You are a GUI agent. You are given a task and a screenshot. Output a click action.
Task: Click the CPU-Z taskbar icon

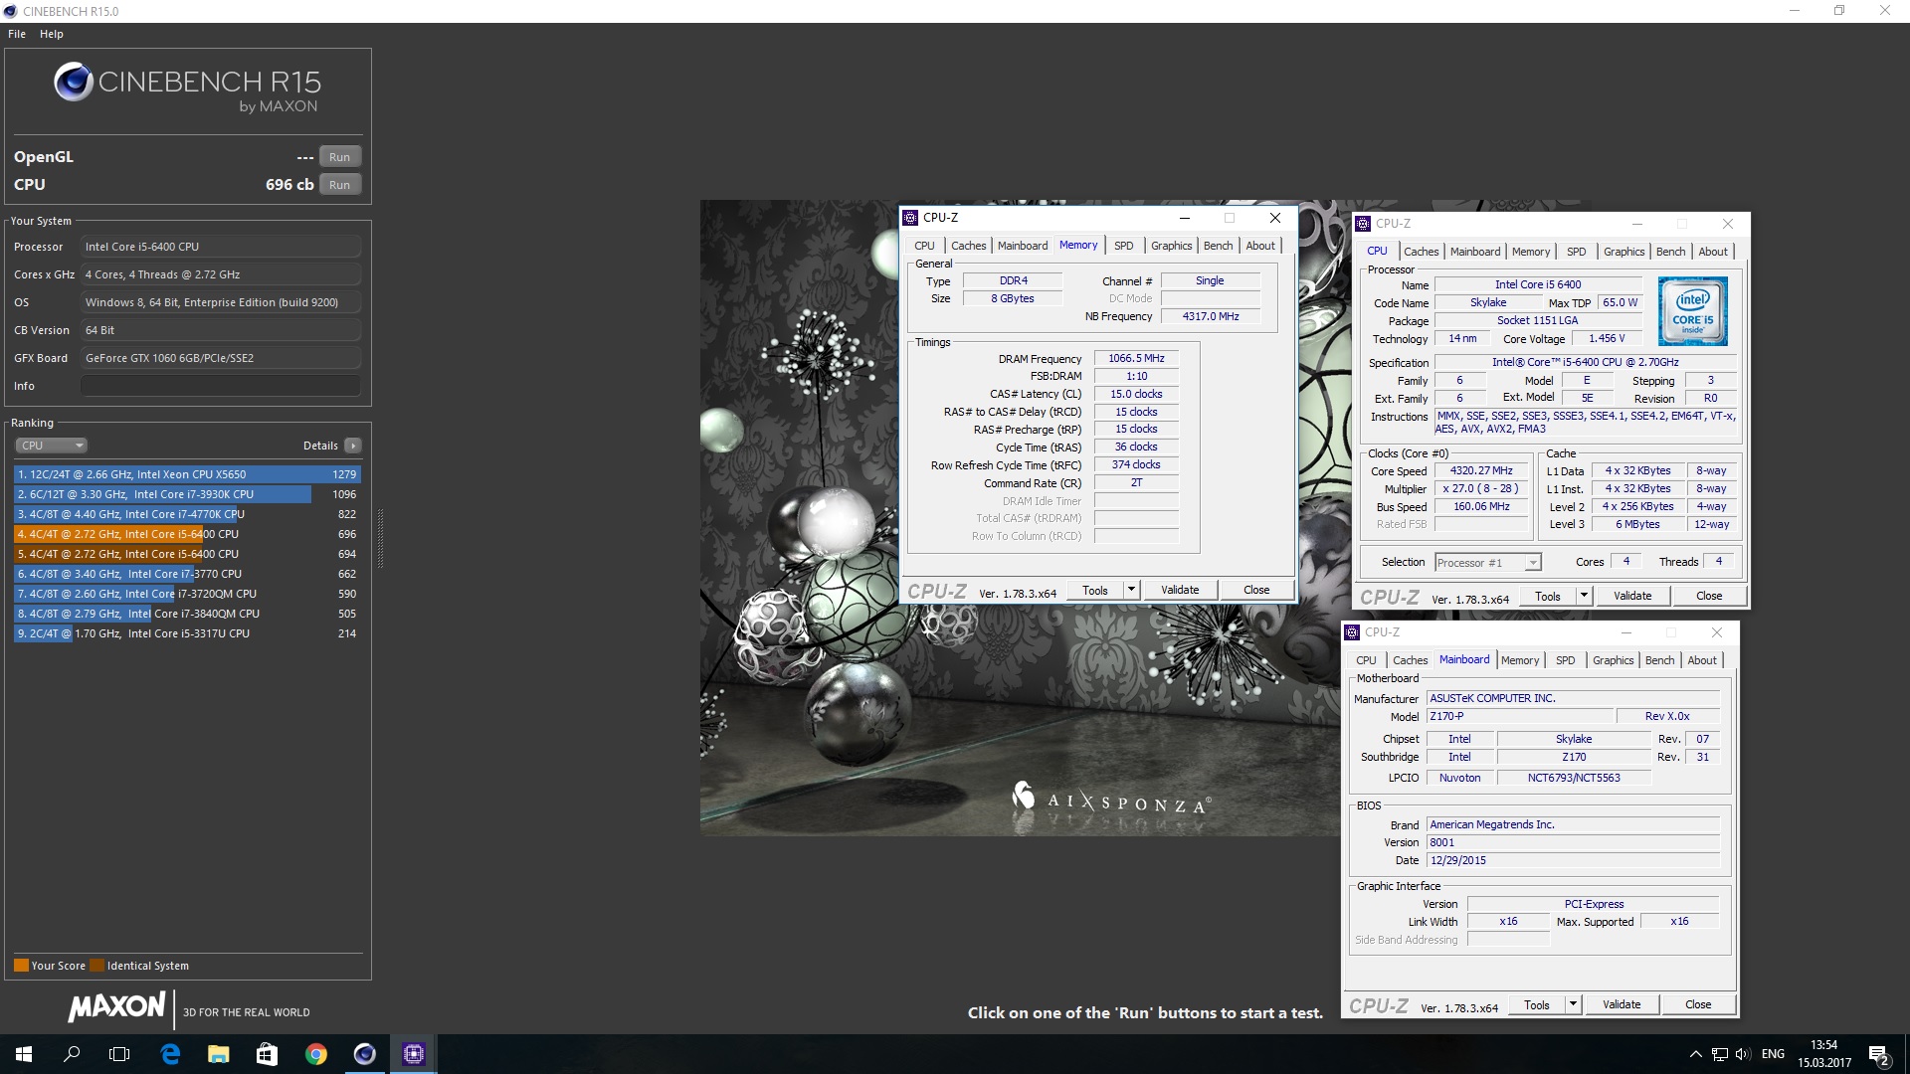413,1054
